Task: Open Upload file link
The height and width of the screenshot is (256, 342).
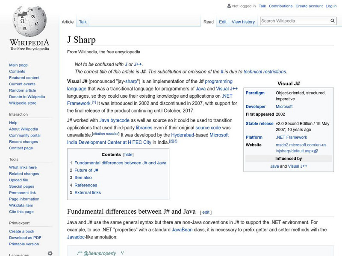Action: [18, 180]
